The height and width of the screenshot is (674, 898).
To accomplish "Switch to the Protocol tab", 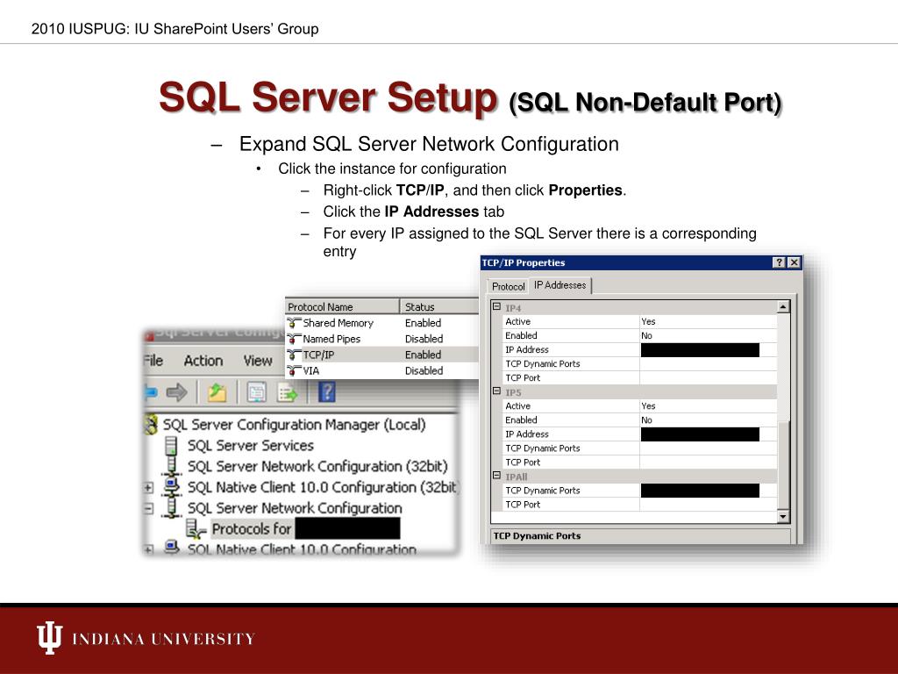I will (x=508, y=286).
